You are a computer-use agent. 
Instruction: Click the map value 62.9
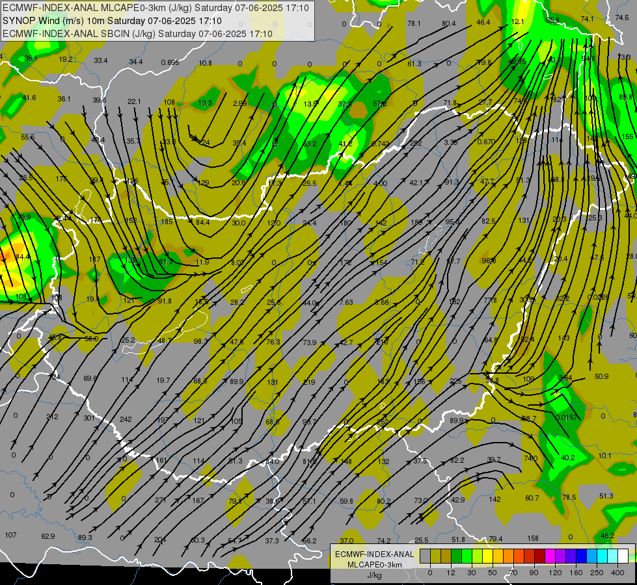[48, 536]
